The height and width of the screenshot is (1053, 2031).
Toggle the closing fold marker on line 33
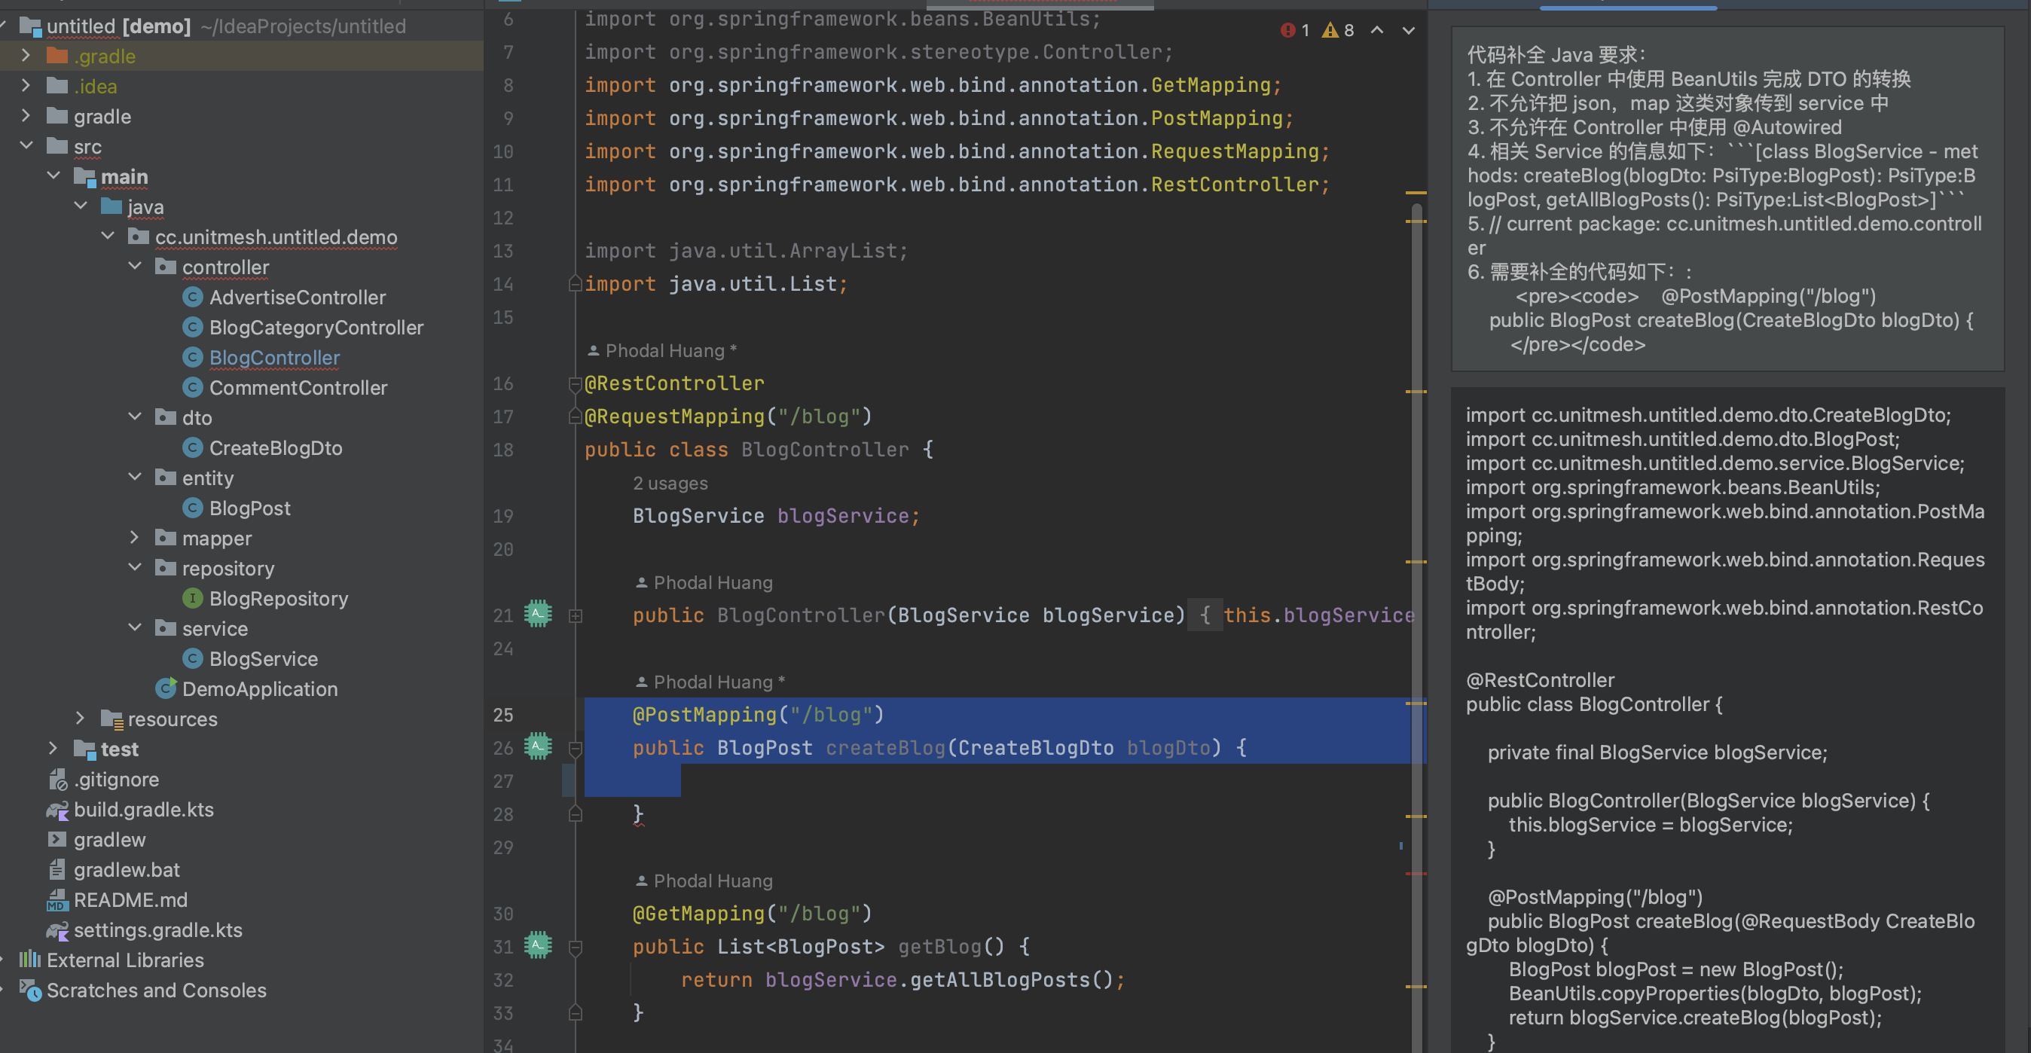point(575,1012)
